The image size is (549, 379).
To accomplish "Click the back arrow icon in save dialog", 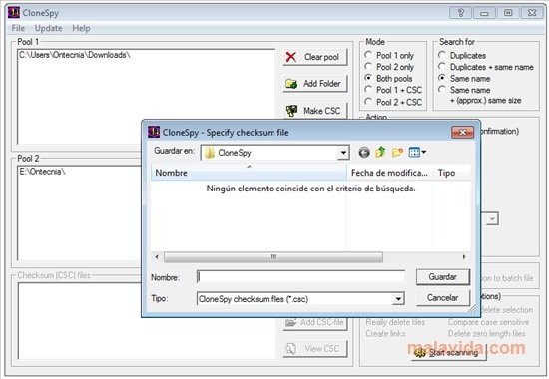I will click(364, 153).
